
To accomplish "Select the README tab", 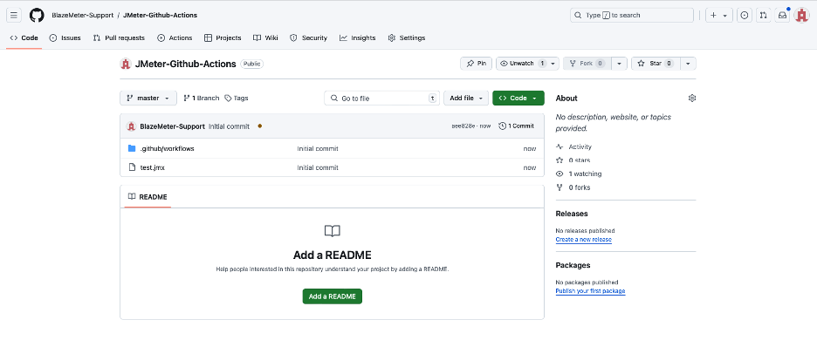I will coord(148,197).
